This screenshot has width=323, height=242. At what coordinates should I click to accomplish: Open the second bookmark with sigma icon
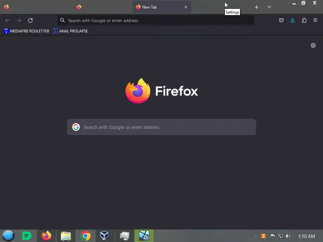click(x=70, y=31)
